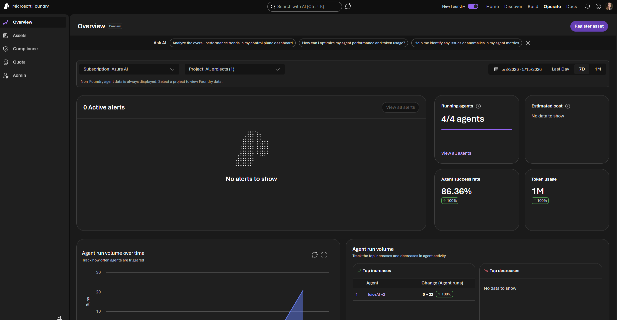This screenshot has height=320, width=617.
Task: Click the Overview sidebar icon
Action: (x=6, y=22)
